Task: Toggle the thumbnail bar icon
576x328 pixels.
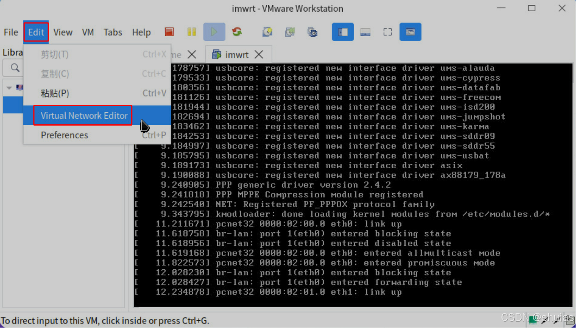Action: tap(365, 32)
